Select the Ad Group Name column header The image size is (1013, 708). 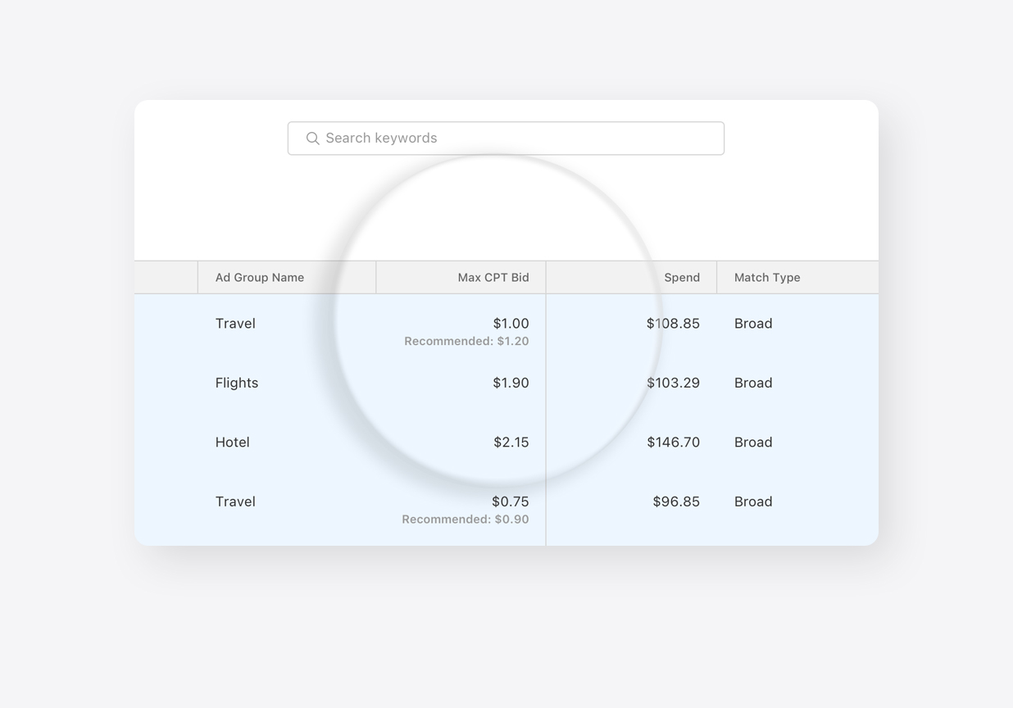coord(259,277)
